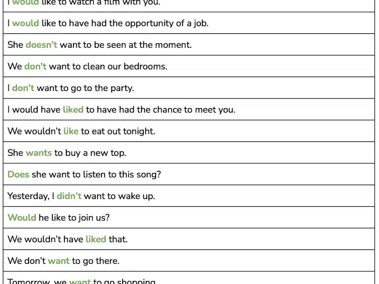The image size is (379, 284).
Task: Click green "would" in the job opportunity row
Action: coord(26,23)
